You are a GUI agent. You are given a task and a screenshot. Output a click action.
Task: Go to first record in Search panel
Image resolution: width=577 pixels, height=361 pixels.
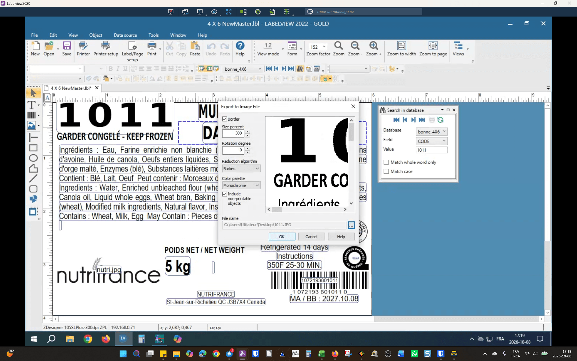396,120
